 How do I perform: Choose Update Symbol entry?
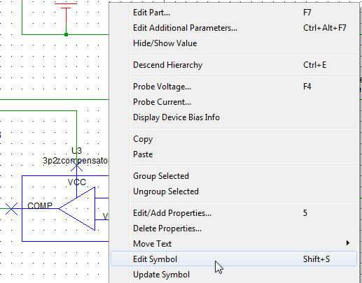tap(234, 275)
